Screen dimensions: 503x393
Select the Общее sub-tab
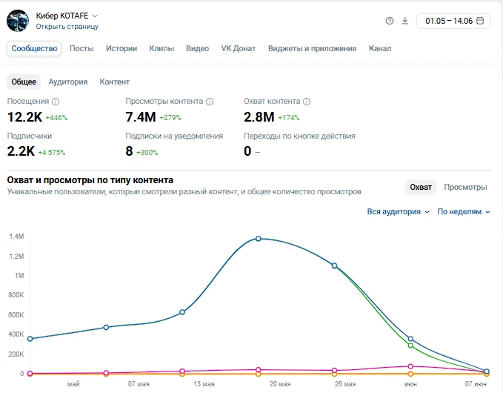[24, 82]
